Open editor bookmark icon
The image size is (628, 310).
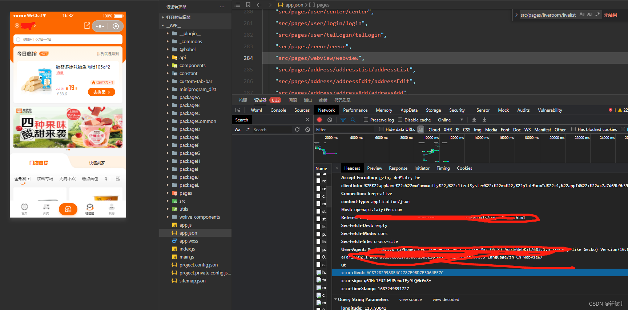tap(248, 5)
